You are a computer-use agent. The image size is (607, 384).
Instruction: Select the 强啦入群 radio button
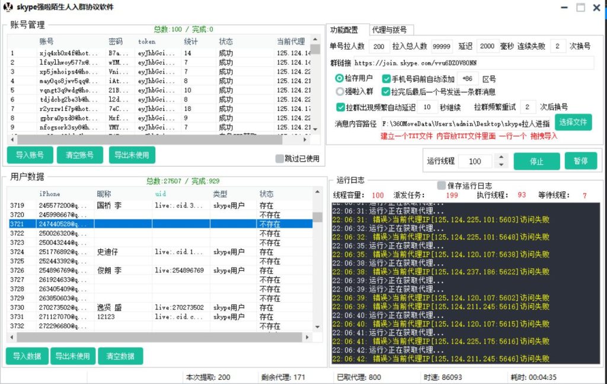point(340,92)
